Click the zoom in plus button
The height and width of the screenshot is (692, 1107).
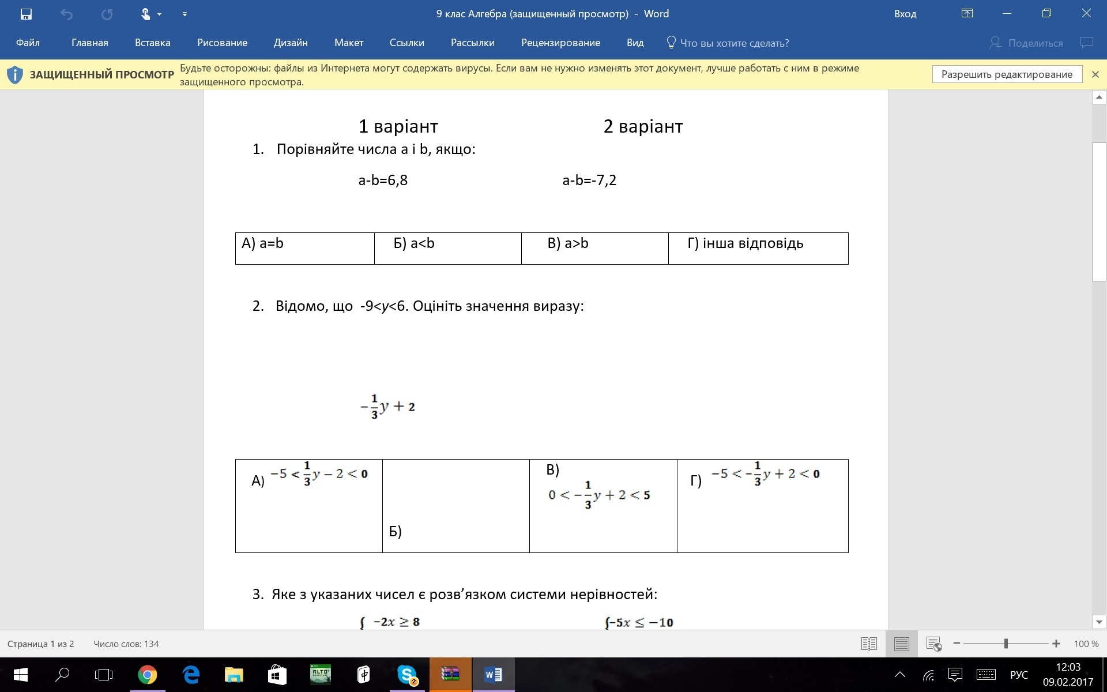click(1056, 644)
